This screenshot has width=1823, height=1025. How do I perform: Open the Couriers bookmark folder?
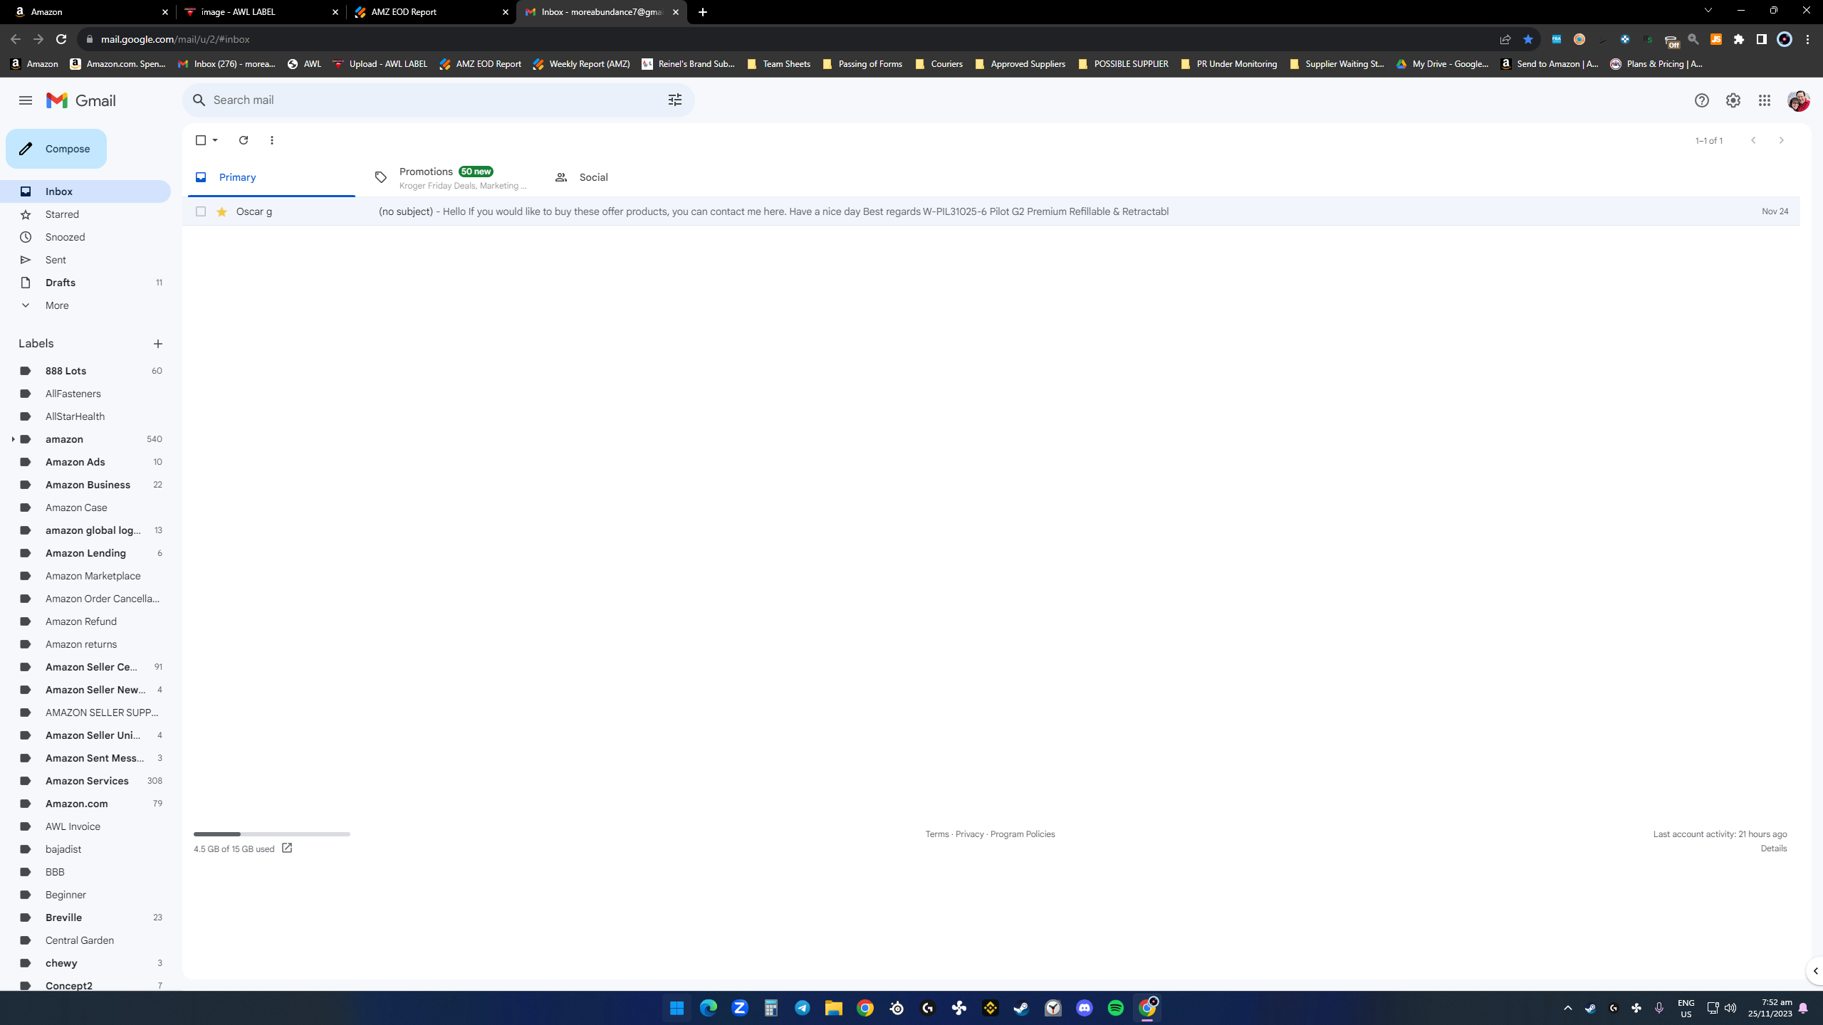(939, 64)
